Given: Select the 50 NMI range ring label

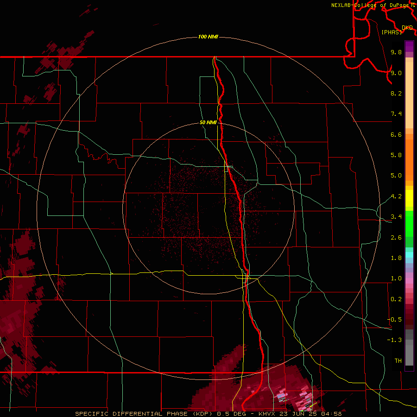Looking at the screenshot, I should pos(208,122).
